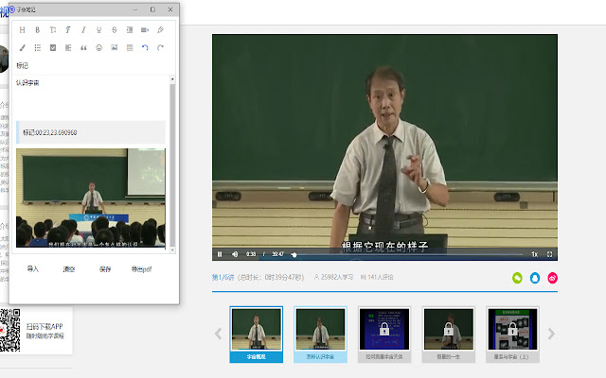Toggle strikethrough formatting
606x378 pixels.
coord(114,29)
